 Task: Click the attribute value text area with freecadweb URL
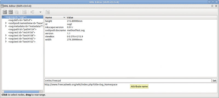pyautogui.click(x=131, y=88)
